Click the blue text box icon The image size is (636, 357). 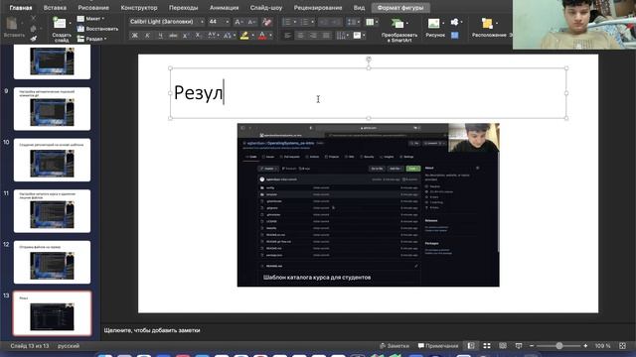tap(455, 36)
